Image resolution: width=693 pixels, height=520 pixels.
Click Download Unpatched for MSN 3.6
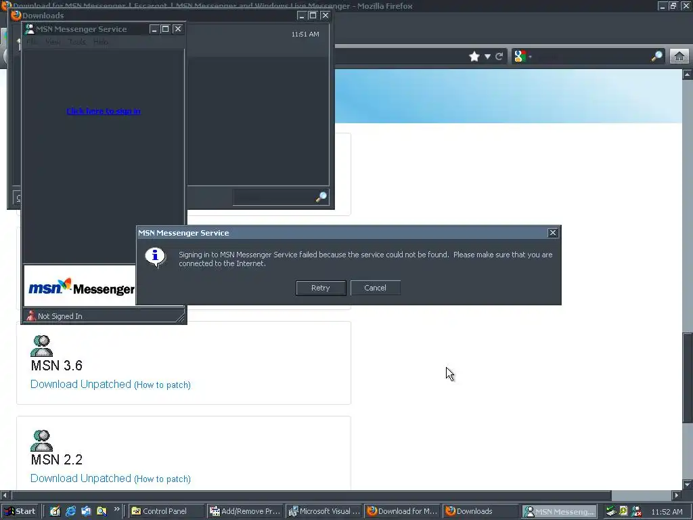tap(81, 385)
